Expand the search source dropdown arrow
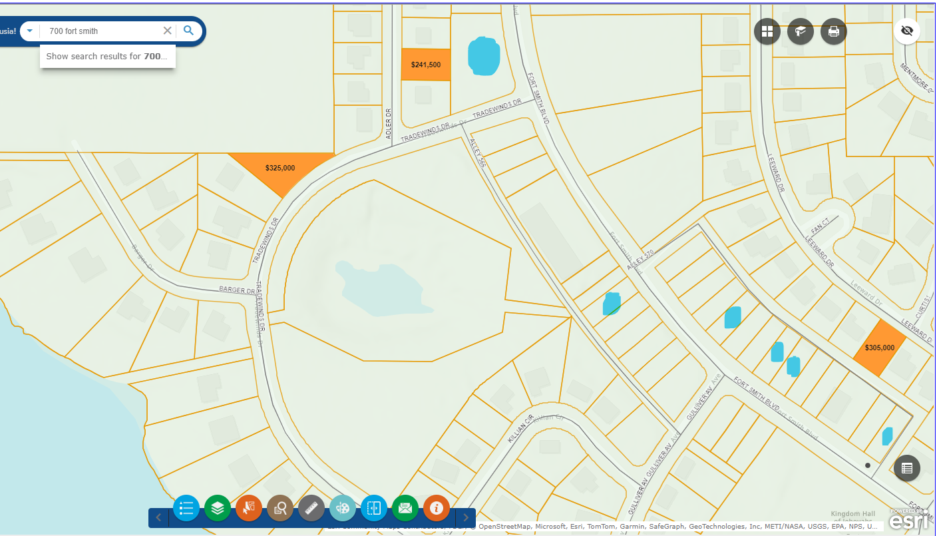Screen dimensions: 937x536 point(30,31)
